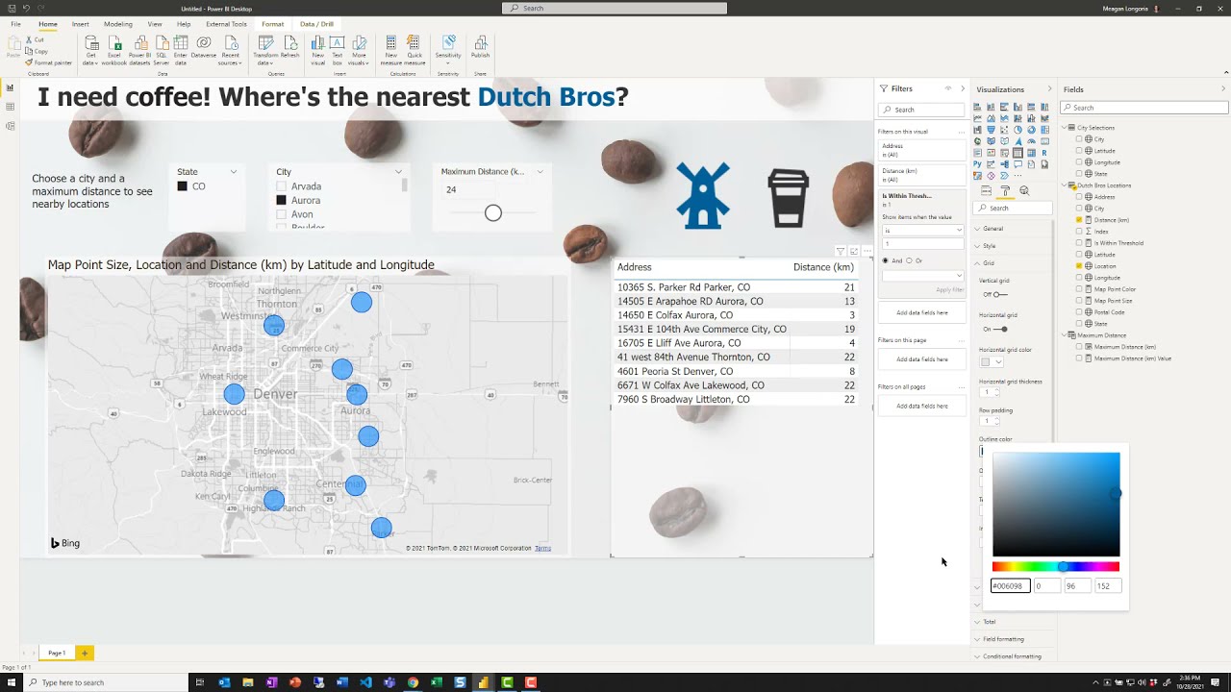Open the Modeling ribbon tab

118,24
